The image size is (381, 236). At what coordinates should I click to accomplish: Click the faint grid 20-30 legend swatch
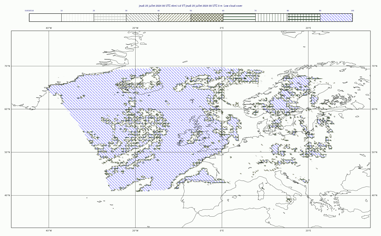(x=110, y=18)
